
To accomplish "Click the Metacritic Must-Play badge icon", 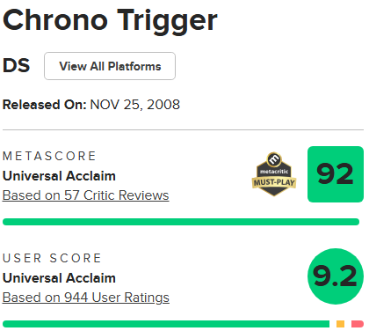I will 274,174.
